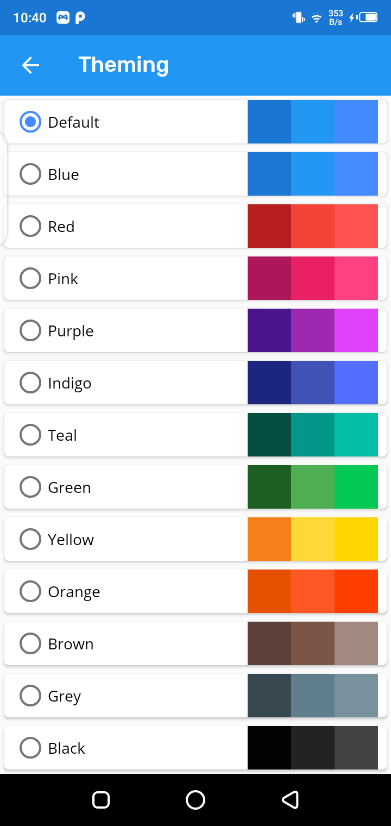391x826 pixels.
Task: Tap the Grey theme label
Action: pos(64,696)
